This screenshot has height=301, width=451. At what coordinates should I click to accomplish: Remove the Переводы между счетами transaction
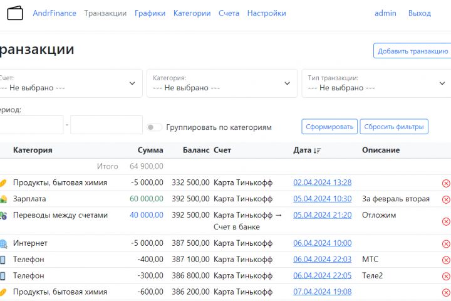(446, 221)
